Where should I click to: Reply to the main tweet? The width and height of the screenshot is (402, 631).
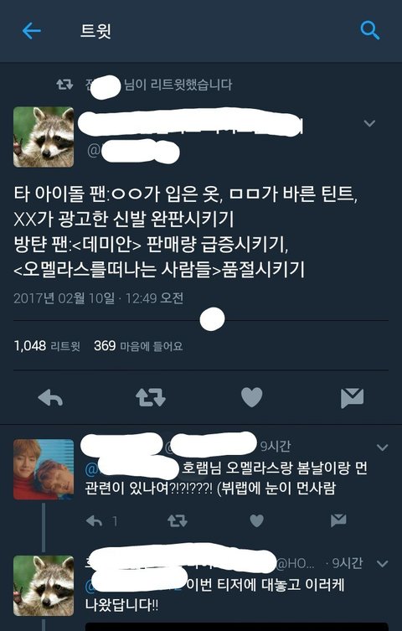point(50,397)
